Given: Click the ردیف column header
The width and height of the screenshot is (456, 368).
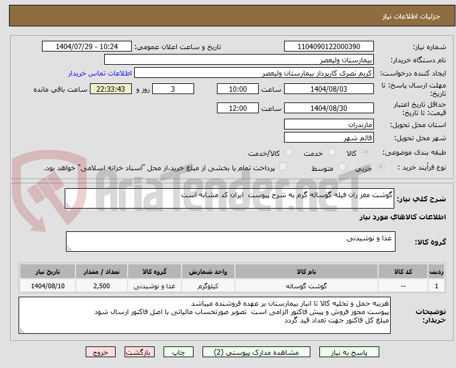Looking at the screenshot, I should pos(436,272).
